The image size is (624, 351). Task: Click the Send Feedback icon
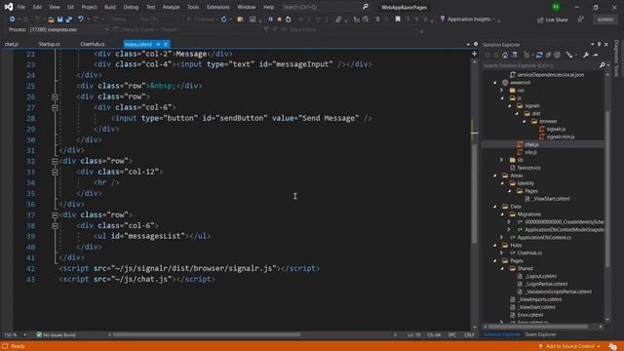[581, 19]
